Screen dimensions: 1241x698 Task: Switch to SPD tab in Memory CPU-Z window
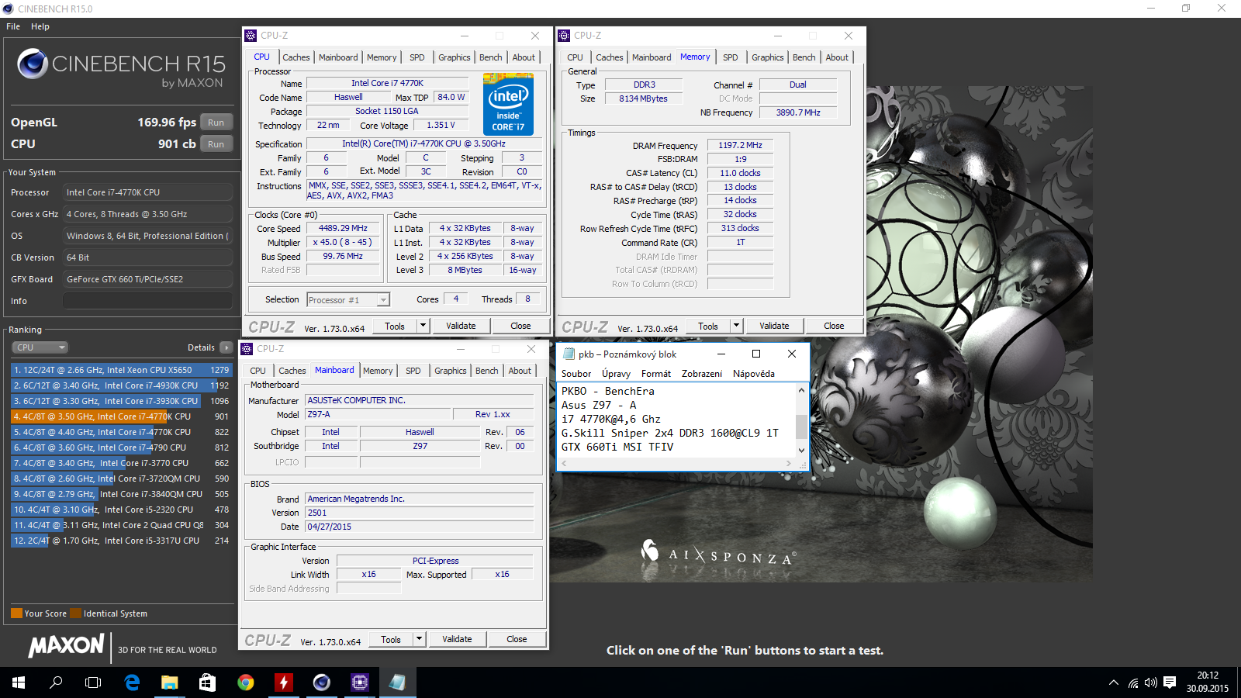(x=731, y=57)
